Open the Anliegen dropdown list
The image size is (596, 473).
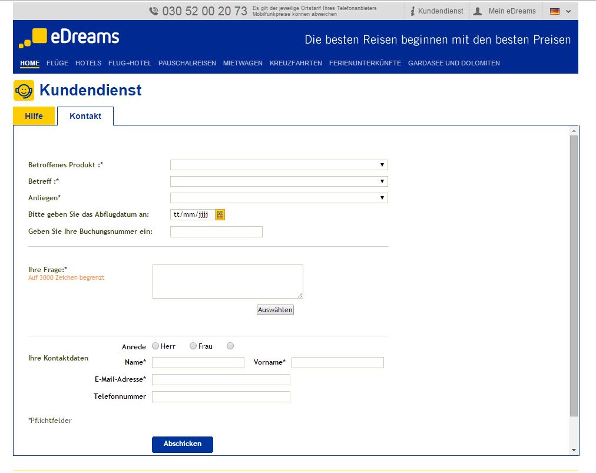pyautogui.click(x=279, y=198)
